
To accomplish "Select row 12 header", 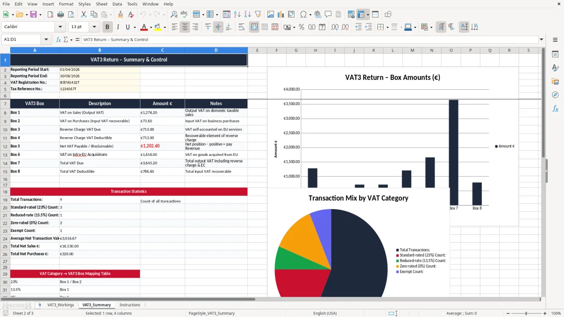I will 5,147.
